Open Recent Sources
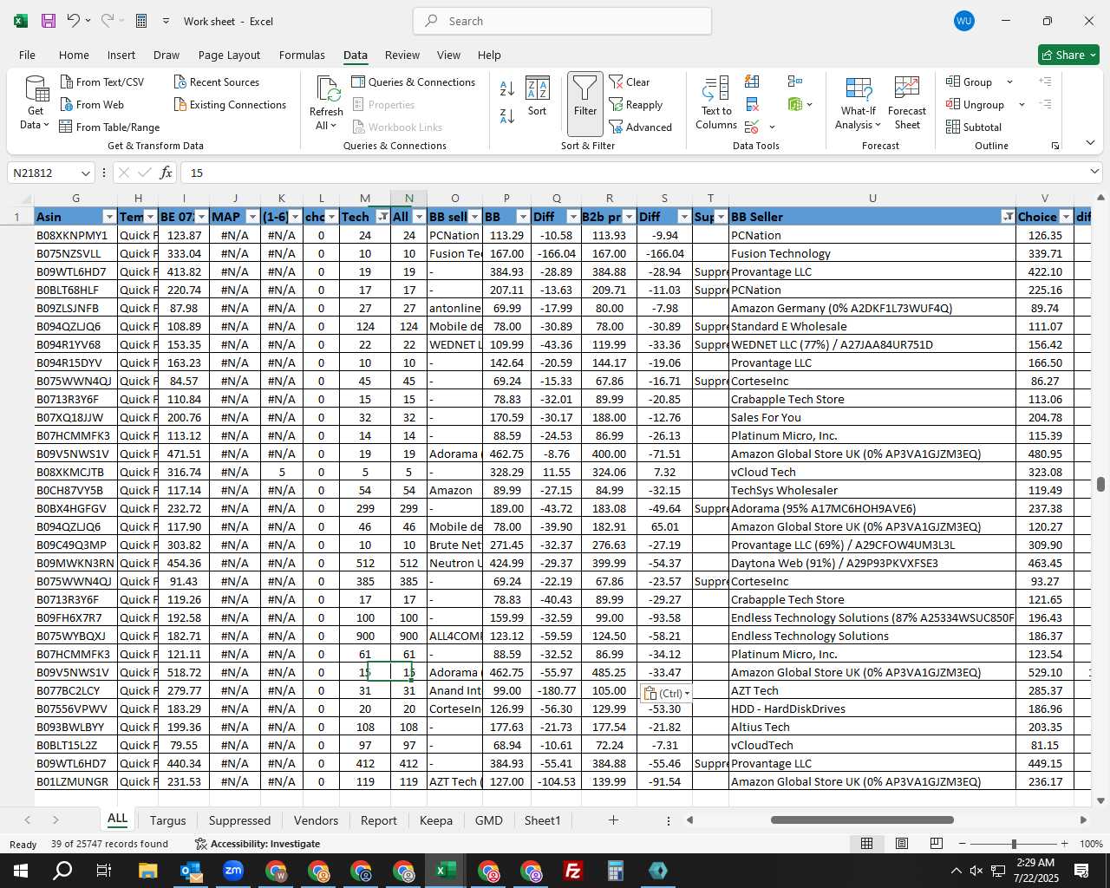Viewport: 1110px width, 888px height. pyautogui.click(x=217, y=82)
